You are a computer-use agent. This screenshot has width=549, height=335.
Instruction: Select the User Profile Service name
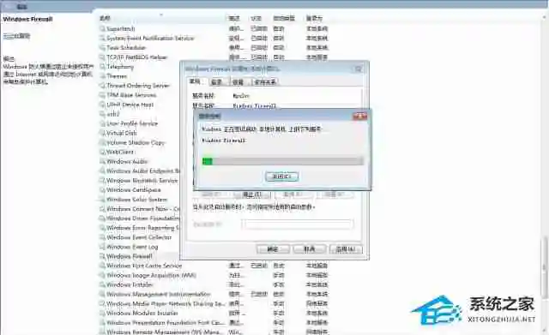click(x=132, y=123)
